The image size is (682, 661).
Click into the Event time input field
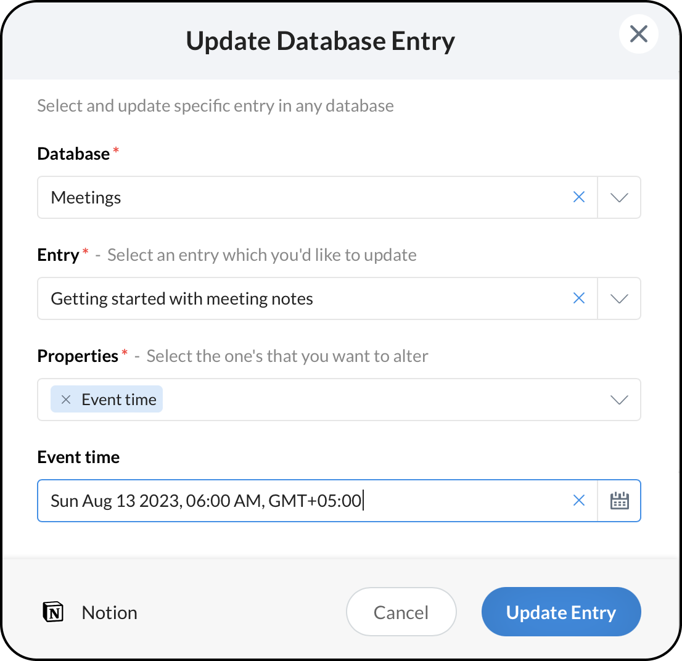pyautogui.click(x=308, y=501)
